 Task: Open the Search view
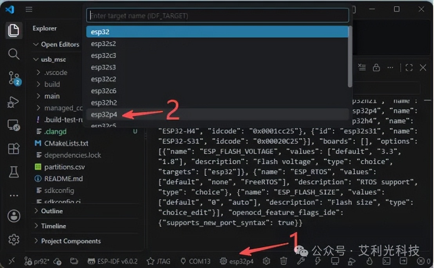(13, 54)
